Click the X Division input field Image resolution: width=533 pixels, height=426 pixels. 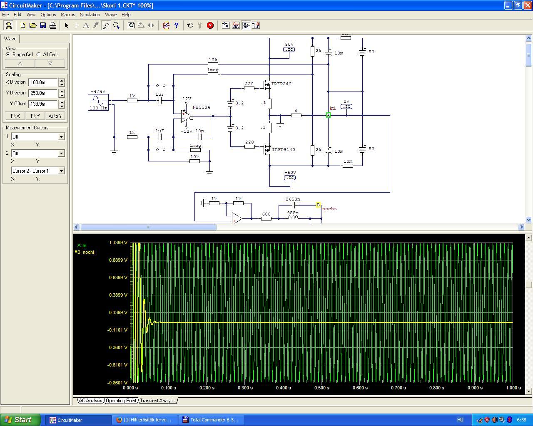coord(43,82)
